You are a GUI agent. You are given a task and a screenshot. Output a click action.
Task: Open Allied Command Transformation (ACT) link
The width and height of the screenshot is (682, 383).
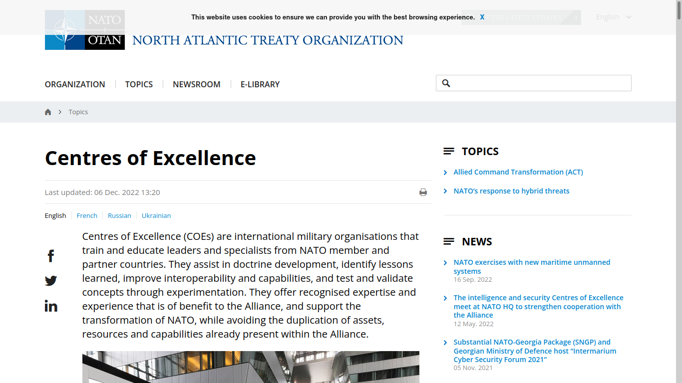point(518,172)
